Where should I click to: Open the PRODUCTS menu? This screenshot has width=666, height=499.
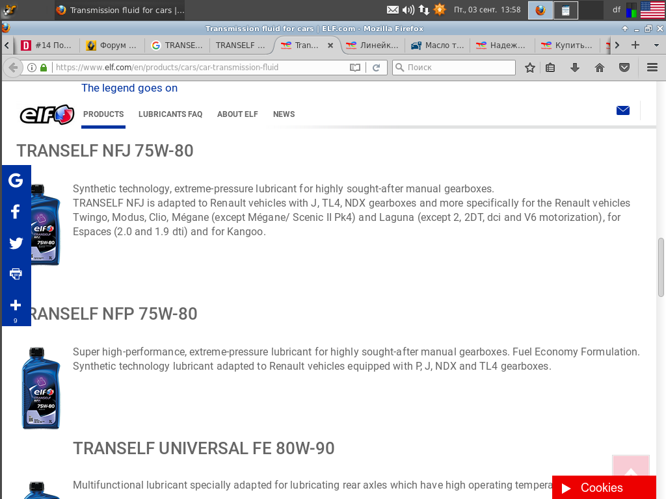click(103, 114)
